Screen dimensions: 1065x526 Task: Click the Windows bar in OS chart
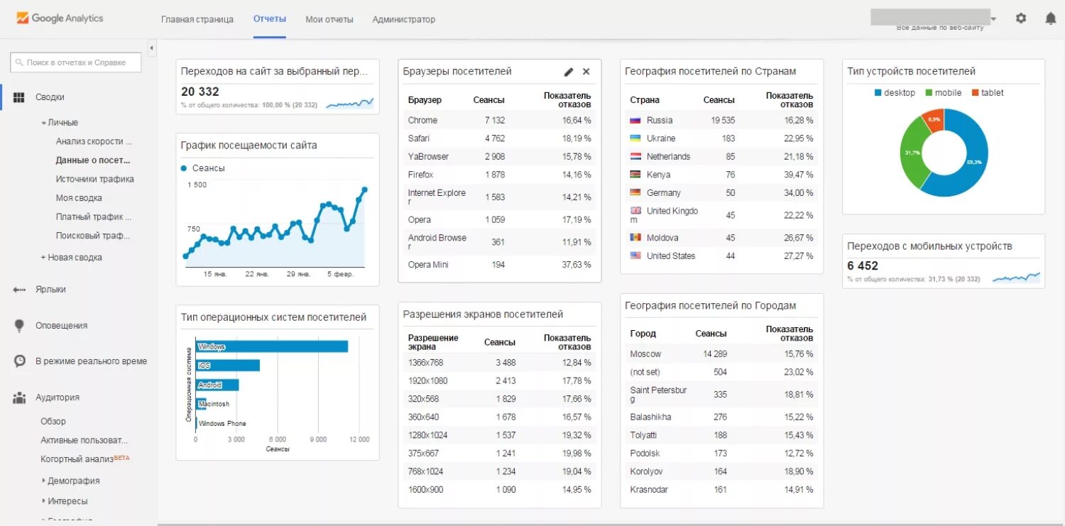point(272,346)
